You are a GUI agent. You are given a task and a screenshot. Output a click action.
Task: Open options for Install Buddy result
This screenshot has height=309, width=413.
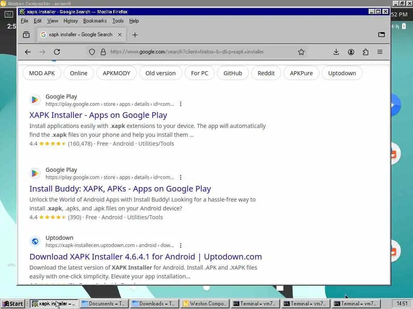point(180,177)
